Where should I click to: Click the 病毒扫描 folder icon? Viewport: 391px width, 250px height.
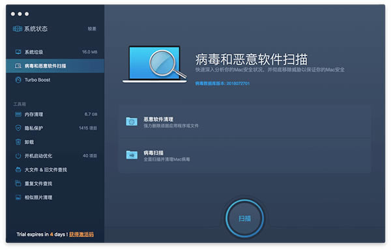[x=132, y=155]
